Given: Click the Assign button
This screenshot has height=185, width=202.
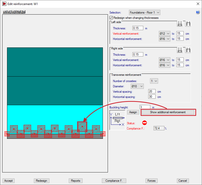Looking at the screenshot, I should coord(133,112).
